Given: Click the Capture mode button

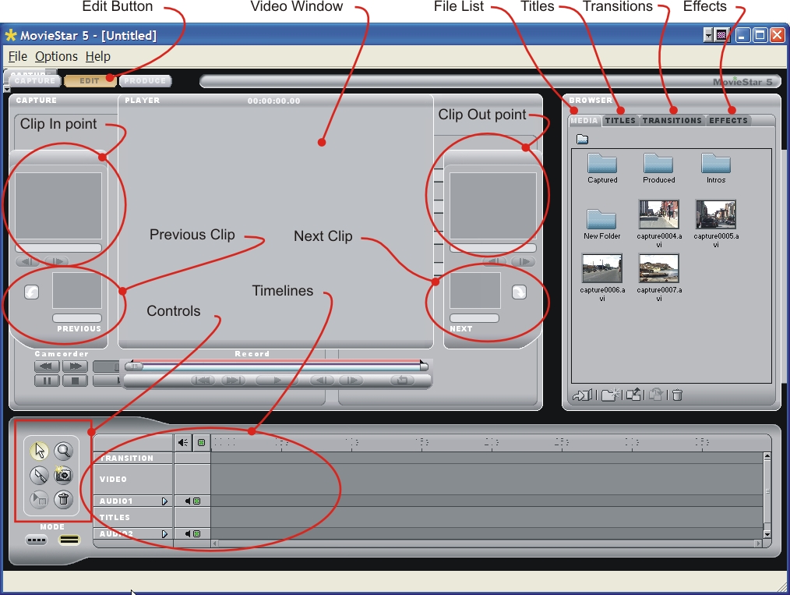Looking at the screenshot, I should (35, 80).
